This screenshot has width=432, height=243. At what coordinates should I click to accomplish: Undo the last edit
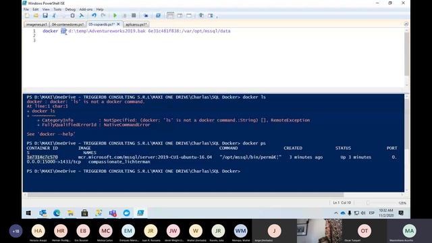pos(94,16)
